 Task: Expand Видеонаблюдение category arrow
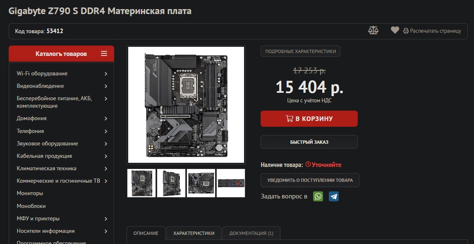[106, 86]
